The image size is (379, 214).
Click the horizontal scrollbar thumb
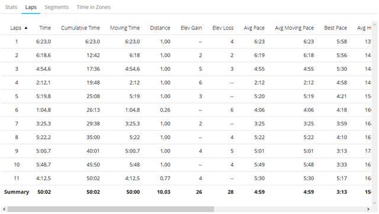point(111,209)
